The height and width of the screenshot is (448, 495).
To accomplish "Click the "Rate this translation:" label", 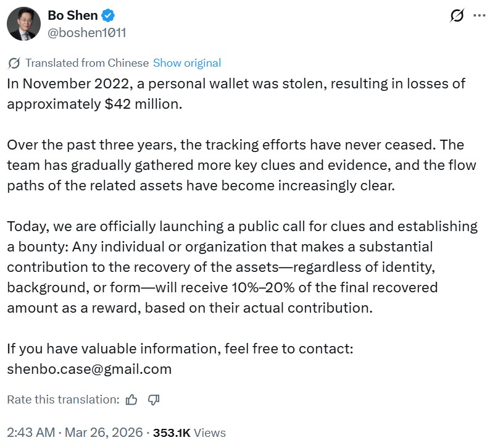I will (x=63, y=400).
